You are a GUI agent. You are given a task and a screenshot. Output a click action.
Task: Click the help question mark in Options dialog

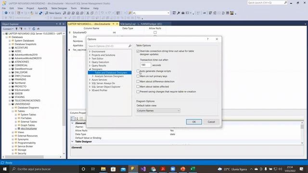coord(207,39)
